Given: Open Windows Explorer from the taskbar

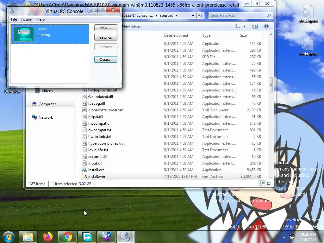Looking at the screenshot, I should [28, 237].
